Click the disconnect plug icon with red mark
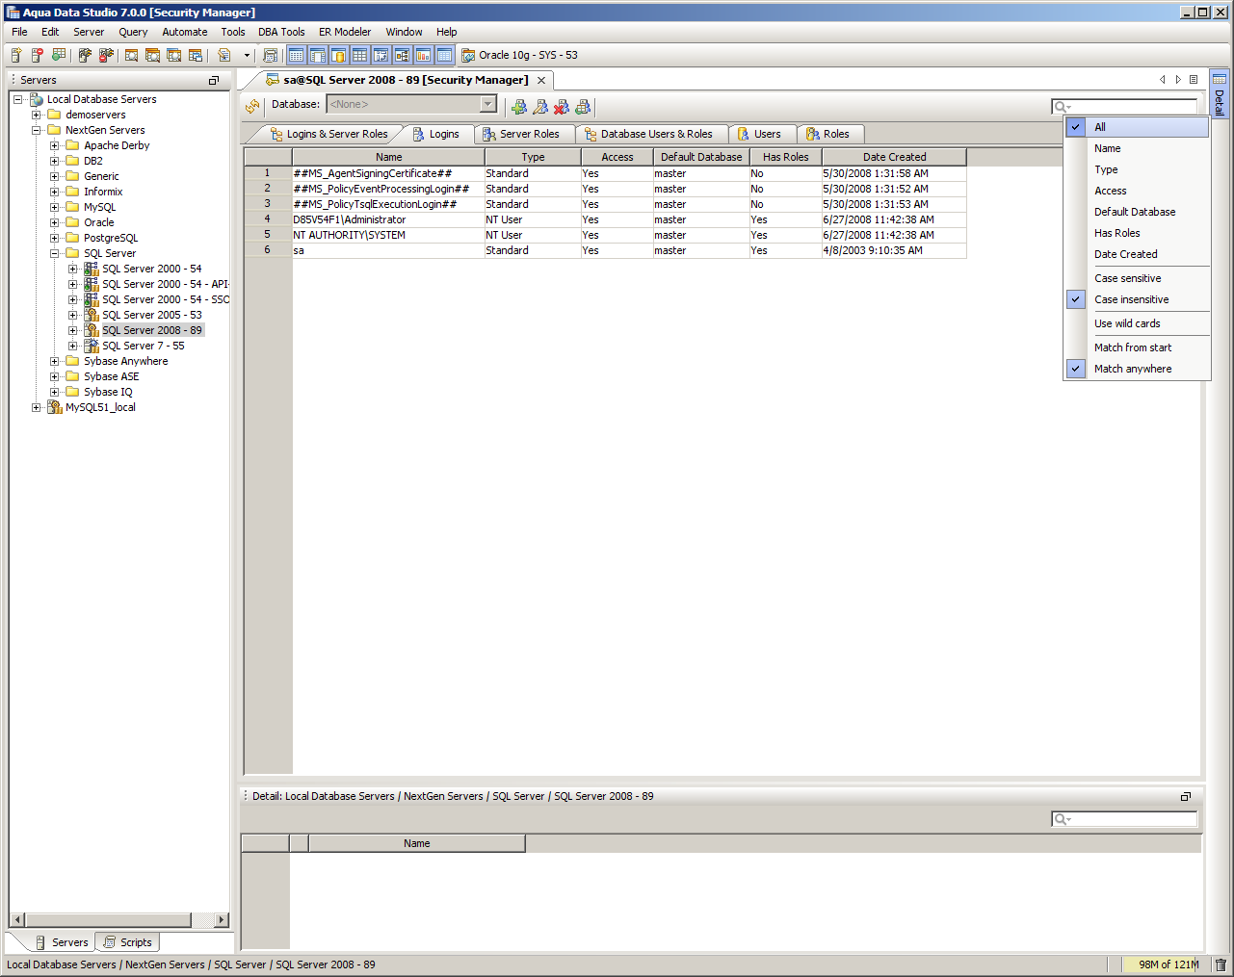1234x977 pixels. (x=106, y=55)
